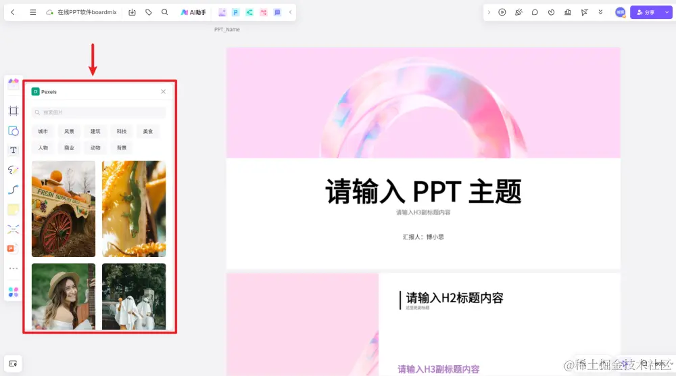Select the 风景 category tag
Screen dimensions: 676x376
point(69,131)
